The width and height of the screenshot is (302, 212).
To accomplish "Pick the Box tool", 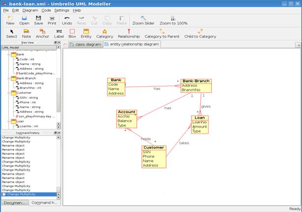I will [72, 33].
